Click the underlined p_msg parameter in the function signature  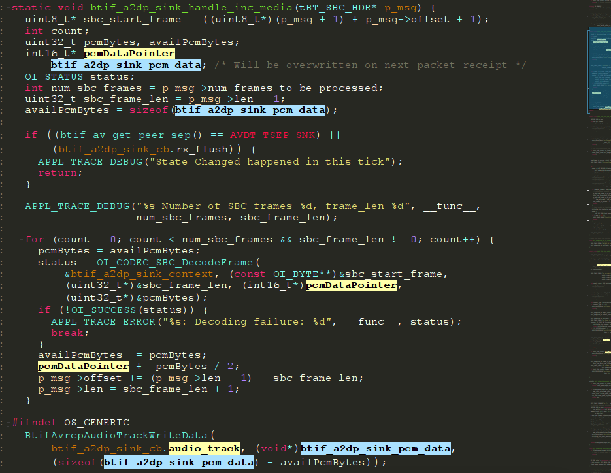pos(401,7)
